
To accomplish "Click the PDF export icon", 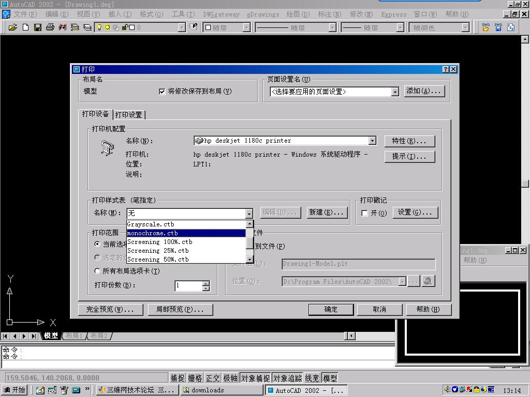I will 511,27.
